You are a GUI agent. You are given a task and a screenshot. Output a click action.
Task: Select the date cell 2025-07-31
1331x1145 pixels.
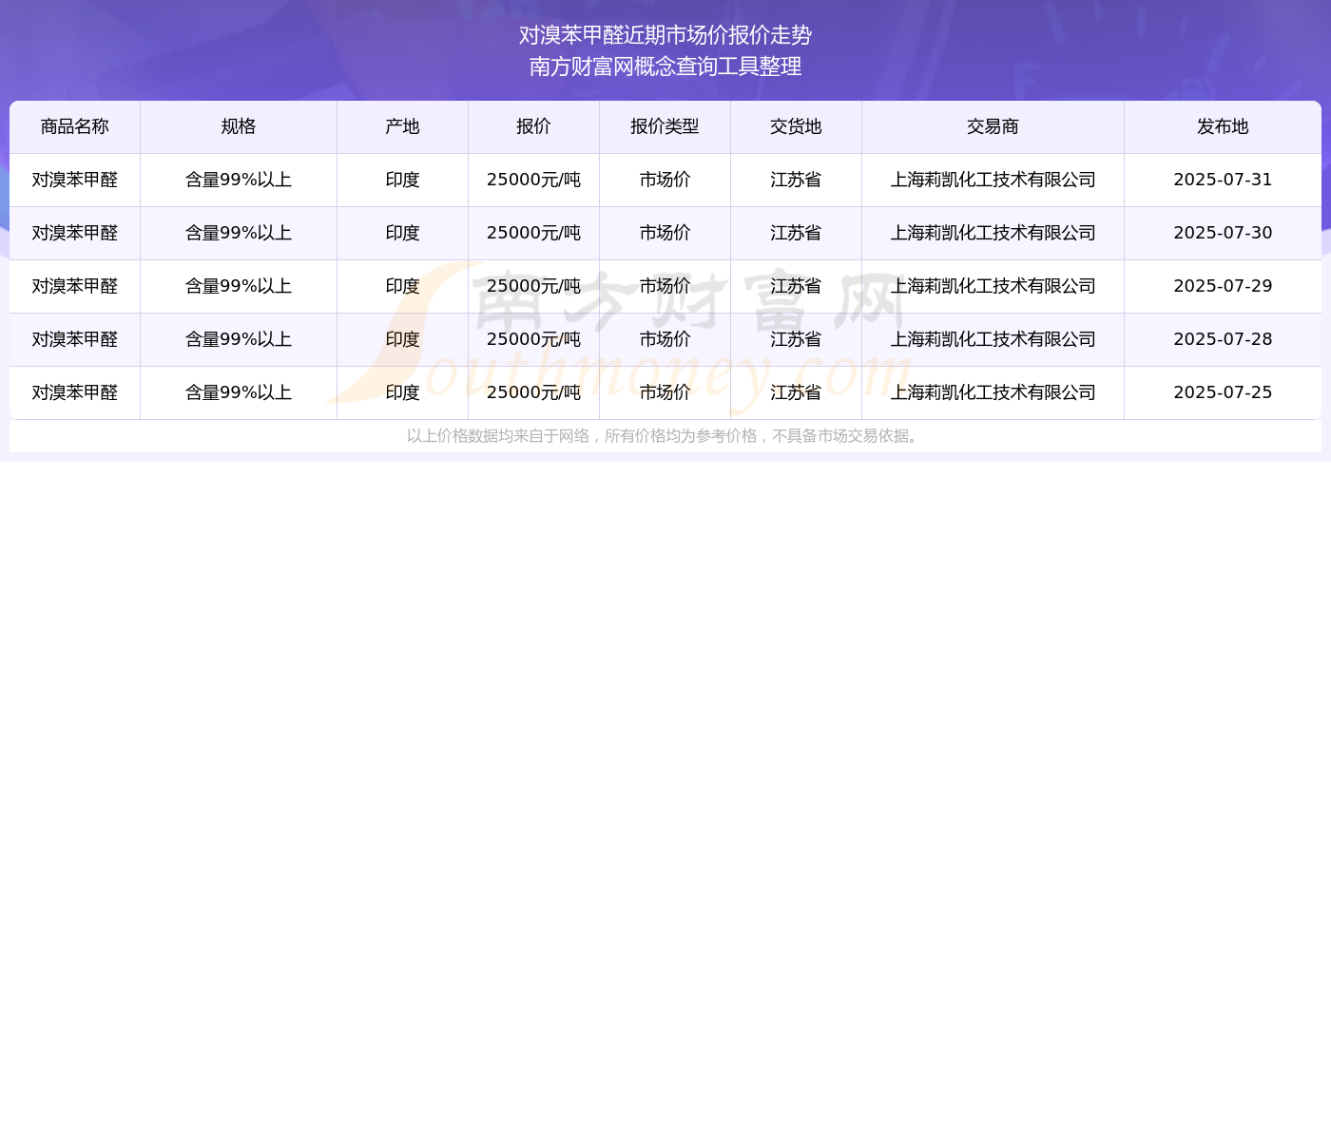[1224, 180]
